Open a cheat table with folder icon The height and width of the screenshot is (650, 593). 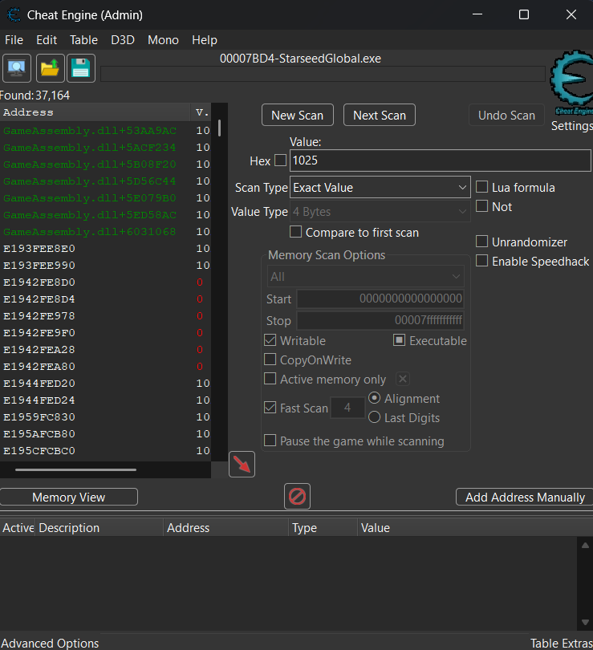50,68
